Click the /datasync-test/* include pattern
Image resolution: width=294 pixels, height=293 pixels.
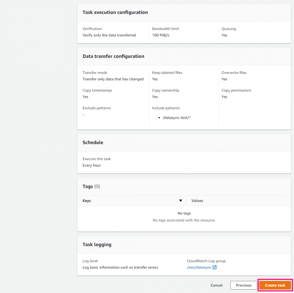coord(176,118)
